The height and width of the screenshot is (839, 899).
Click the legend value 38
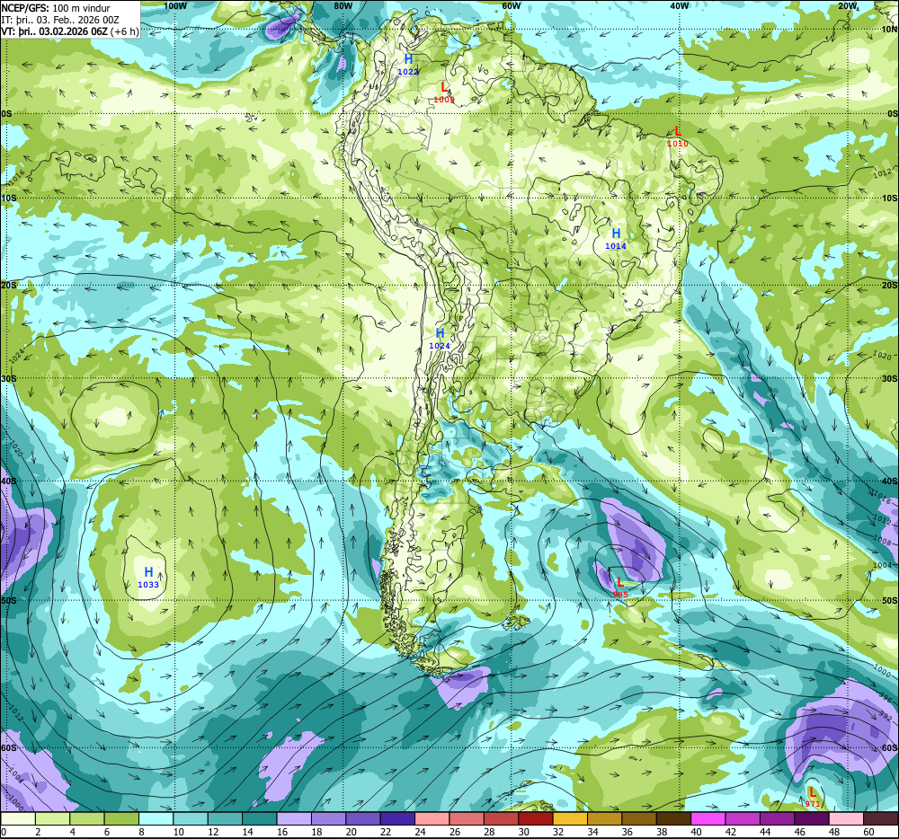(x=662, y=832)
